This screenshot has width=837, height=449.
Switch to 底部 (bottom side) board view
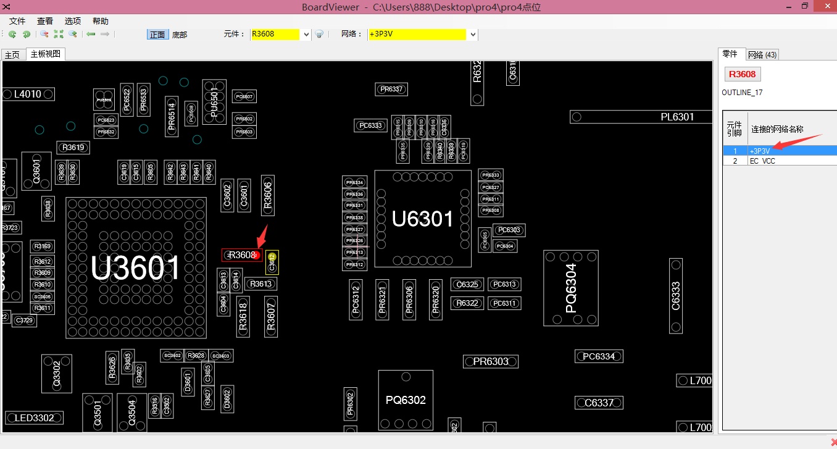180,35
